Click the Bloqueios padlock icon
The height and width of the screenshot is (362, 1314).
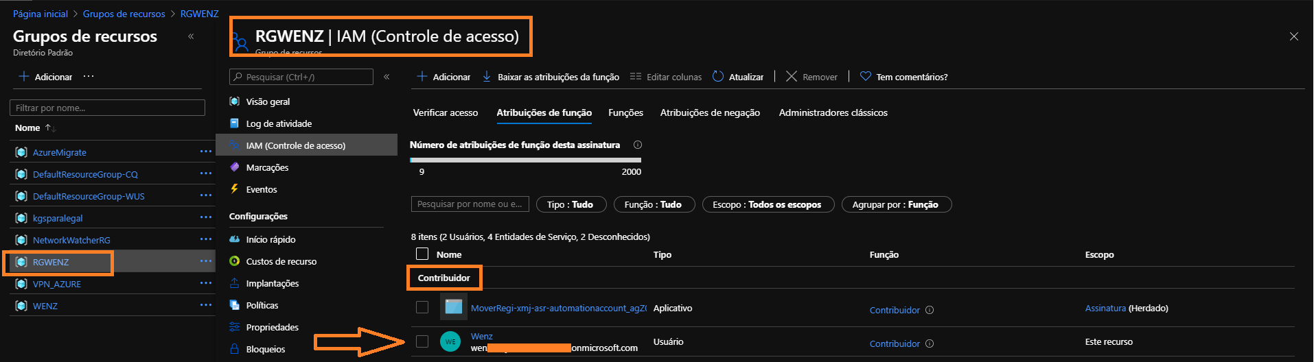coord(235,349)
